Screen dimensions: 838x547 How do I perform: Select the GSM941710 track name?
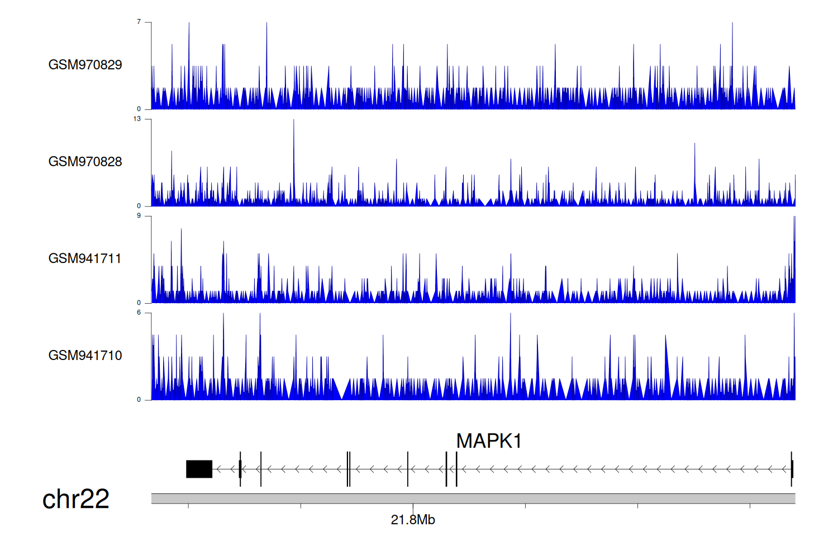click(85, 356)
